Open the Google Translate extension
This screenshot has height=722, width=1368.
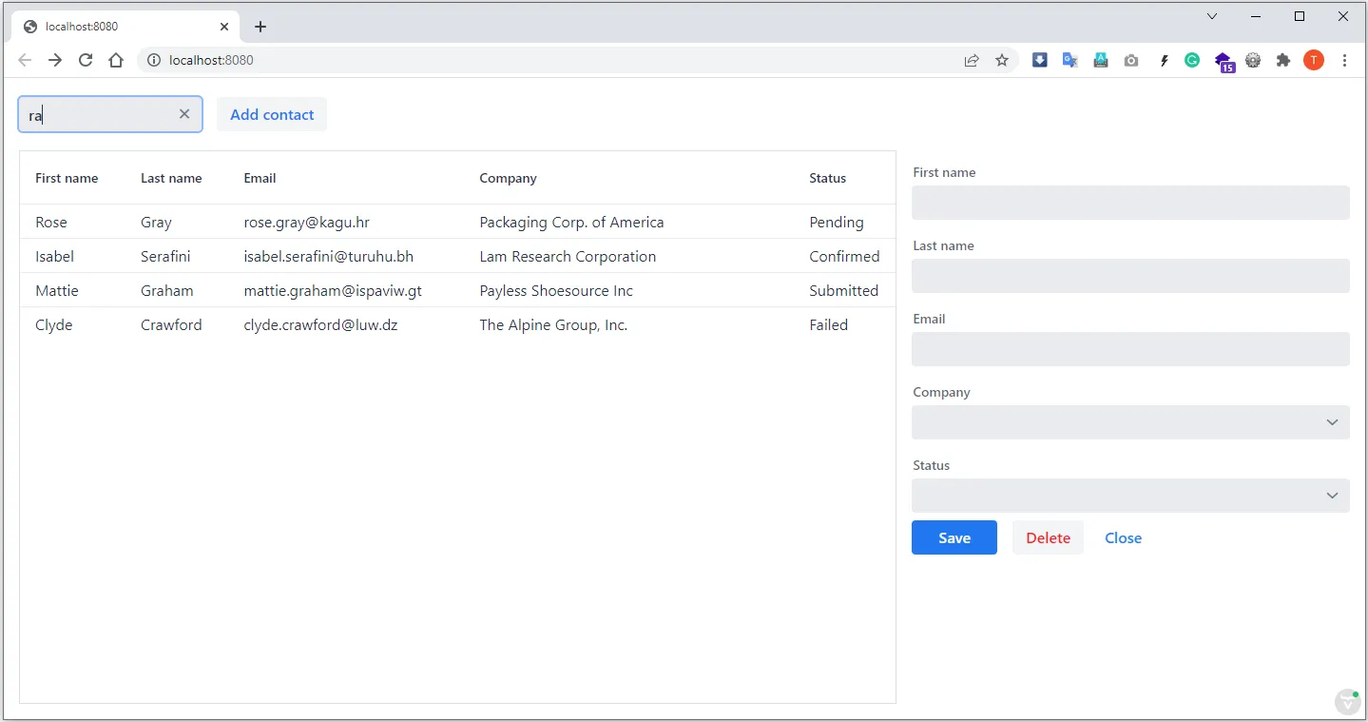pyautogui.click(x=1070, y=60)
